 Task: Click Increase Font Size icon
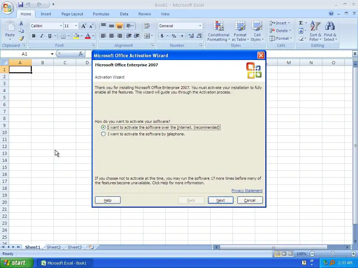click(83, 26)
